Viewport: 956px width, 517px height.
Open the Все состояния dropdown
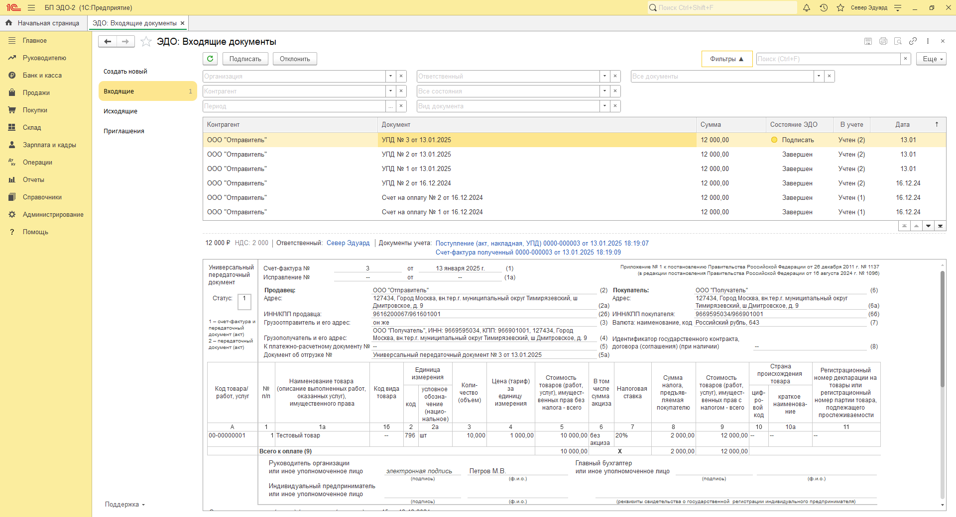click(x=604, y=91)
